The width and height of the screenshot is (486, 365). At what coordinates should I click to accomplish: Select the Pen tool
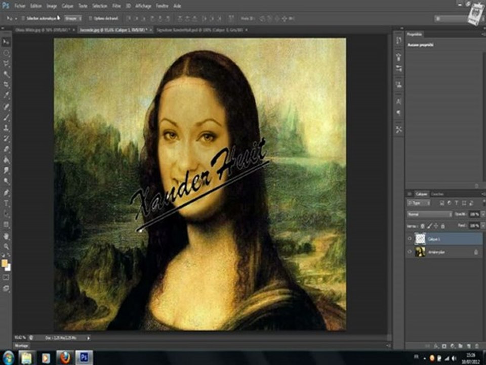tap(6, 193)
